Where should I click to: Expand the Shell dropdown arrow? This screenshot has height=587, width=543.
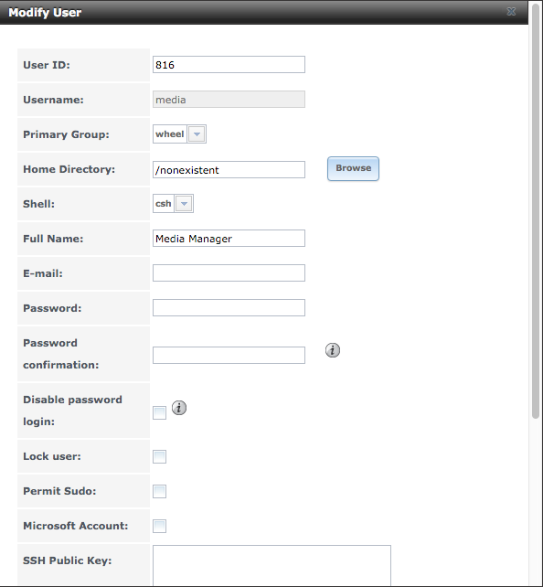click(x=184, y=204)
